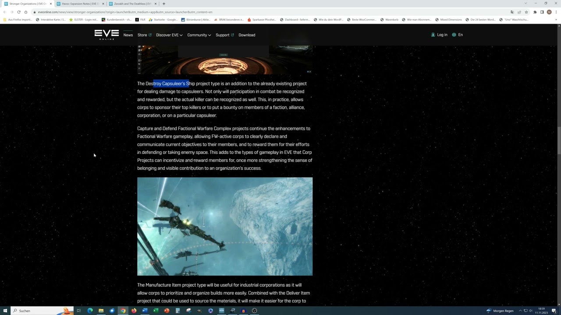Open Firefox from the taskbar
Image resolution: width=561 pixels, height=315 pixels.
[x=134, y=311]
